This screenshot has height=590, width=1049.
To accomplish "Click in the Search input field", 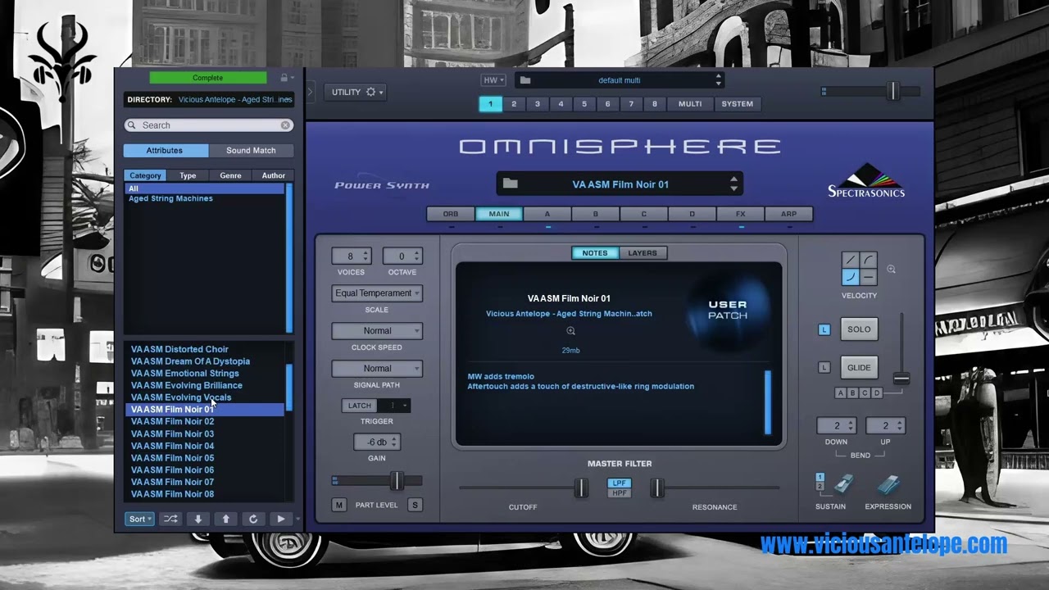I will [x=208, y=125].
